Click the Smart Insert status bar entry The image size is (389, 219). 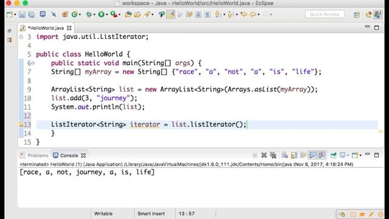click(x=151, y=214)
